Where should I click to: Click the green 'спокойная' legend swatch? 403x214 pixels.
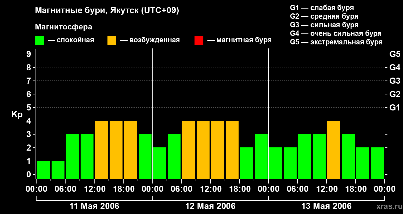click(x=39, y=40)
